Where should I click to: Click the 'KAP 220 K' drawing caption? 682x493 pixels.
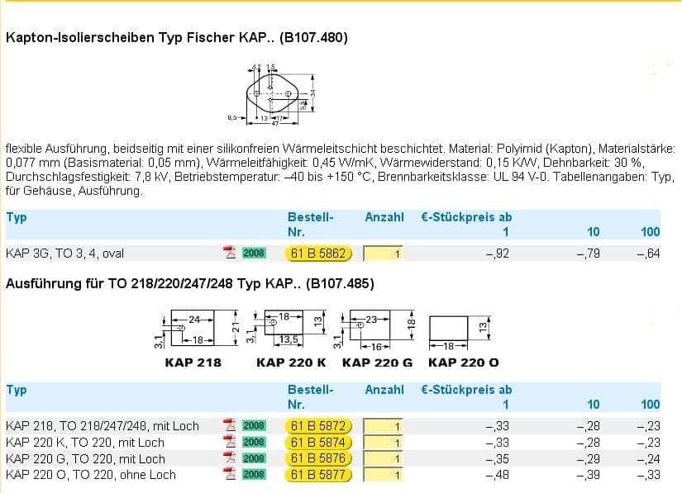point(291,363)
